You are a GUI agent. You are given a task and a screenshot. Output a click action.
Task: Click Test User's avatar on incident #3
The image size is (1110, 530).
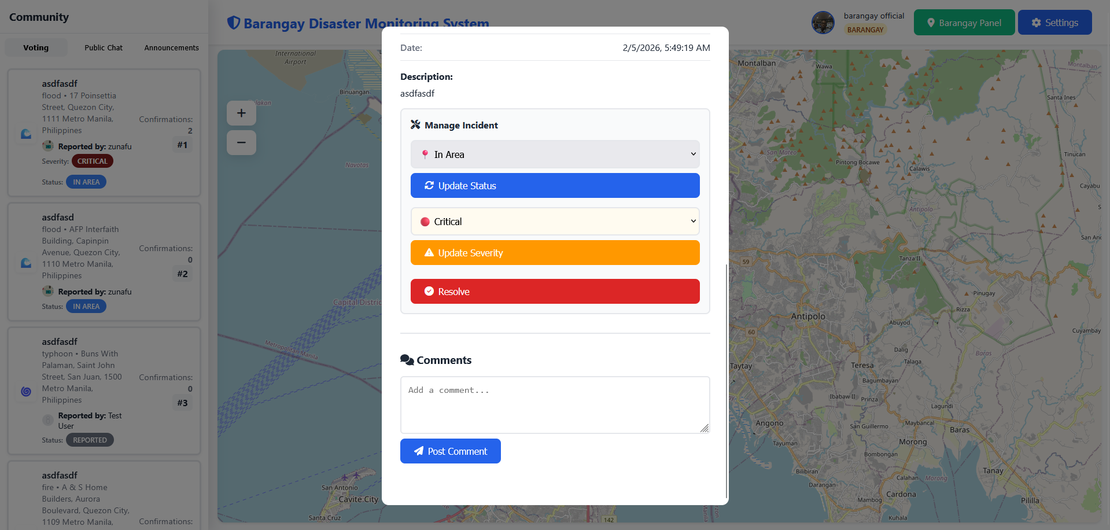[48, 420]
